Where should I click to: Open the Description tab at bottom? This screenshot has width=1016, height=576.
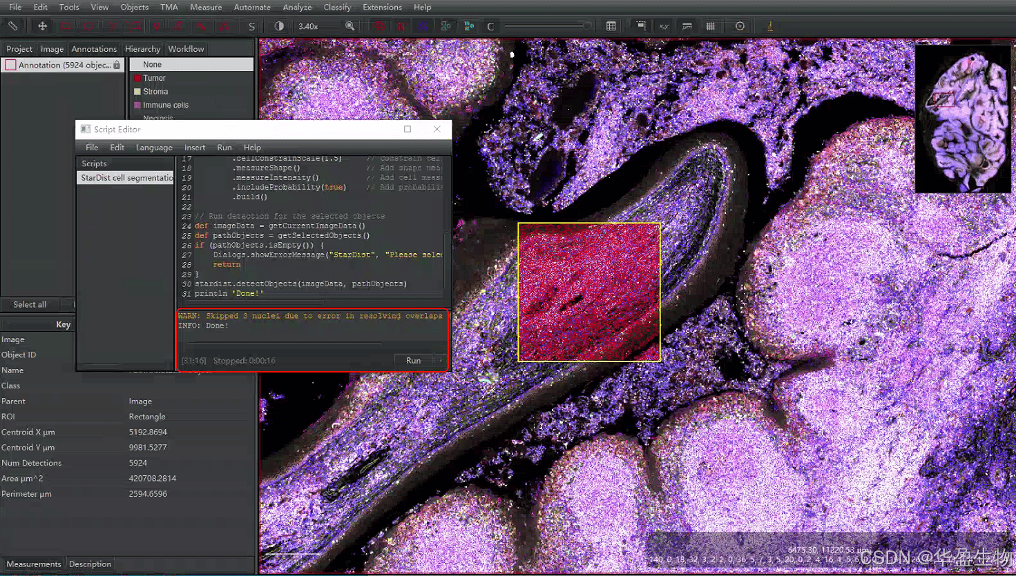coord(90,564)
